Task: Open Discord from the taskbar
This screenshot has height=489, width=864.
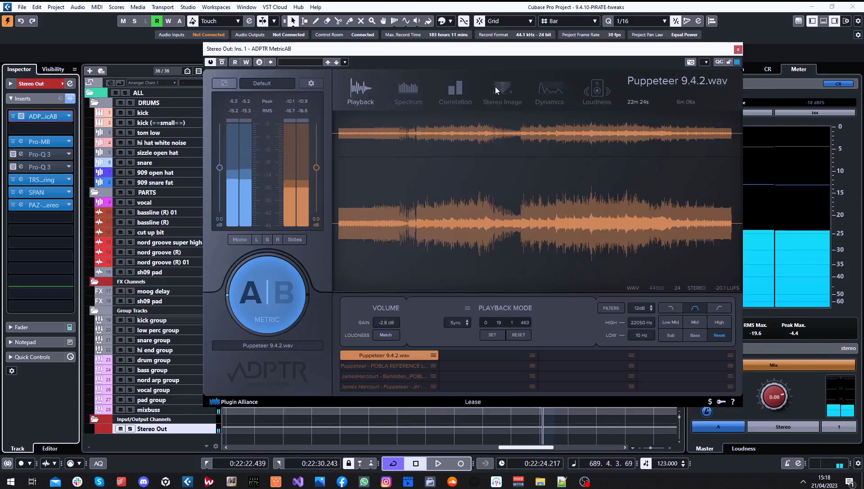Action: pos(144,482)
